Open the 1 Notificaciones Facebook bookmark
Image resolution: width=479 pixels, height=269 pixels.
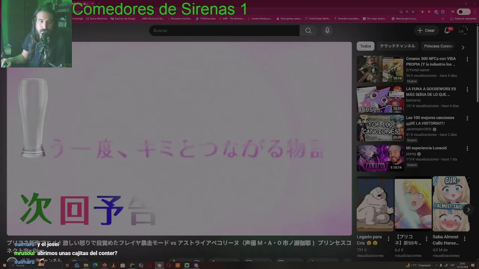(x=206, y=18)
